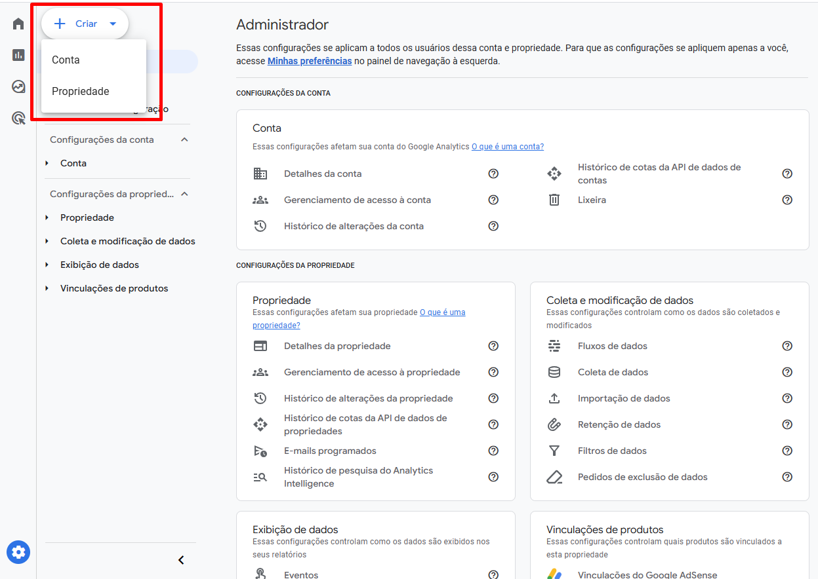
Task: Click the Filtros de dados funnel icon
Action: tap(554, 451)
